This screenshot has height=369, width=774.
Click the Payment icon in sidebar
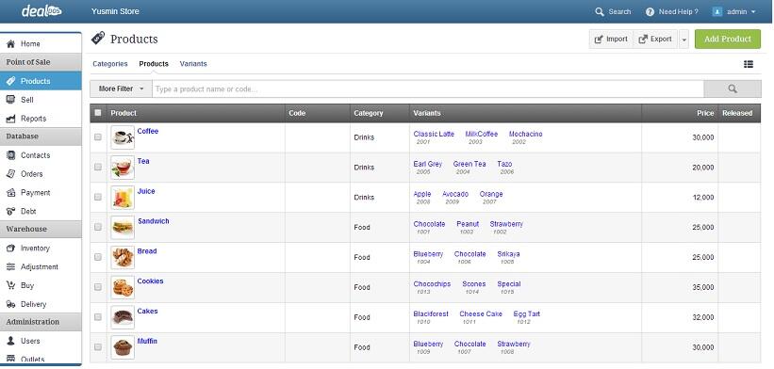[10, 193]
